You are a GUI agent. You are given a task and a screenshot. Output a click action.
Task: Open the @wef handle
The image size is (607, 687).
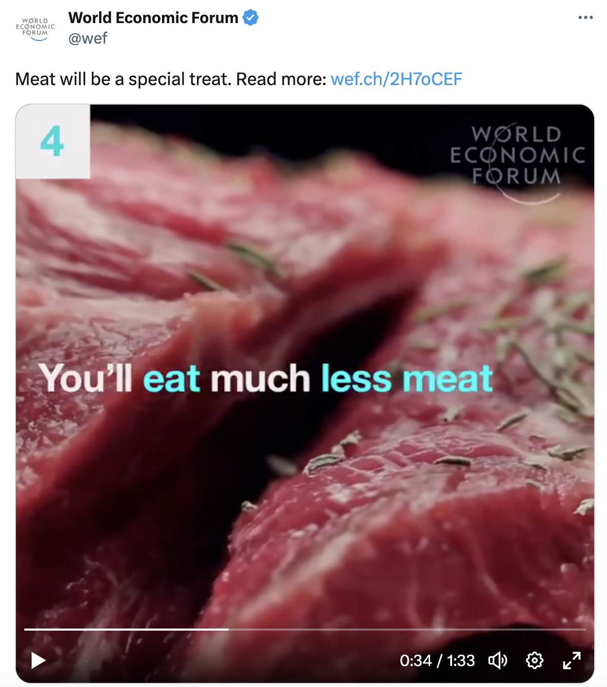tap(88, 38)
